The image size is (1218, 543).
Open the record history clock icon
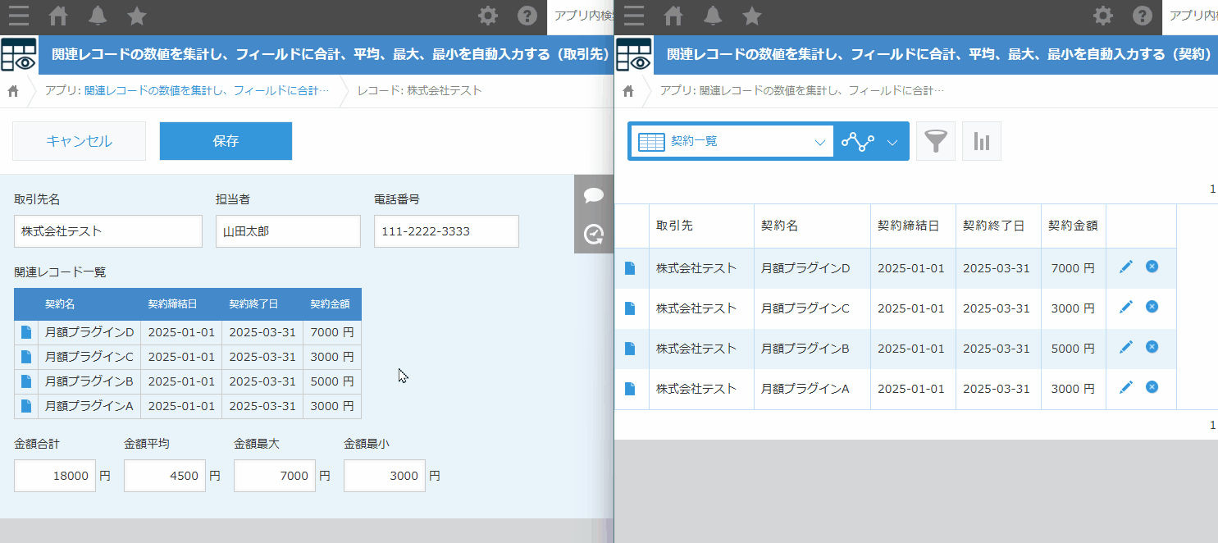click(594, 235)
